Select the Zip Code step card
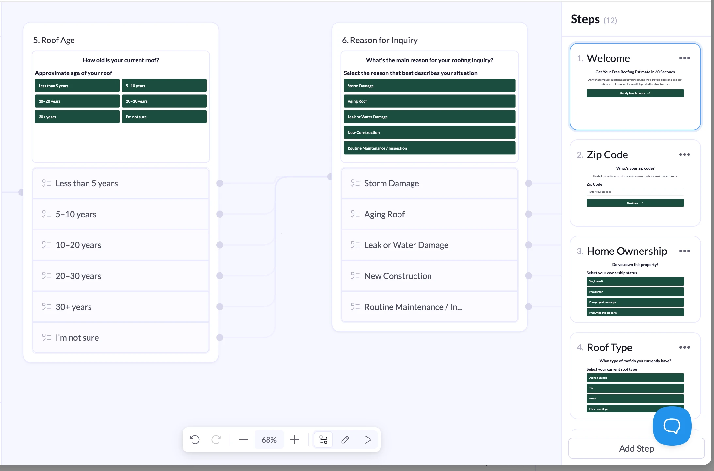 635,183
